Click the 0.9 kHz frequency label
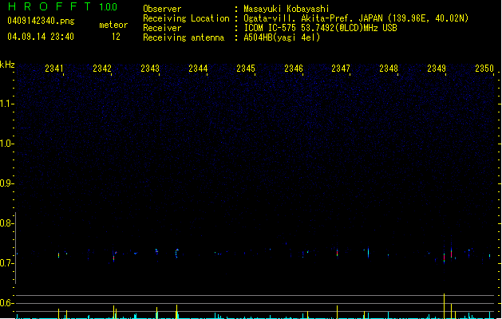This screenshot has height=319, width=502. tap(6, 183)
